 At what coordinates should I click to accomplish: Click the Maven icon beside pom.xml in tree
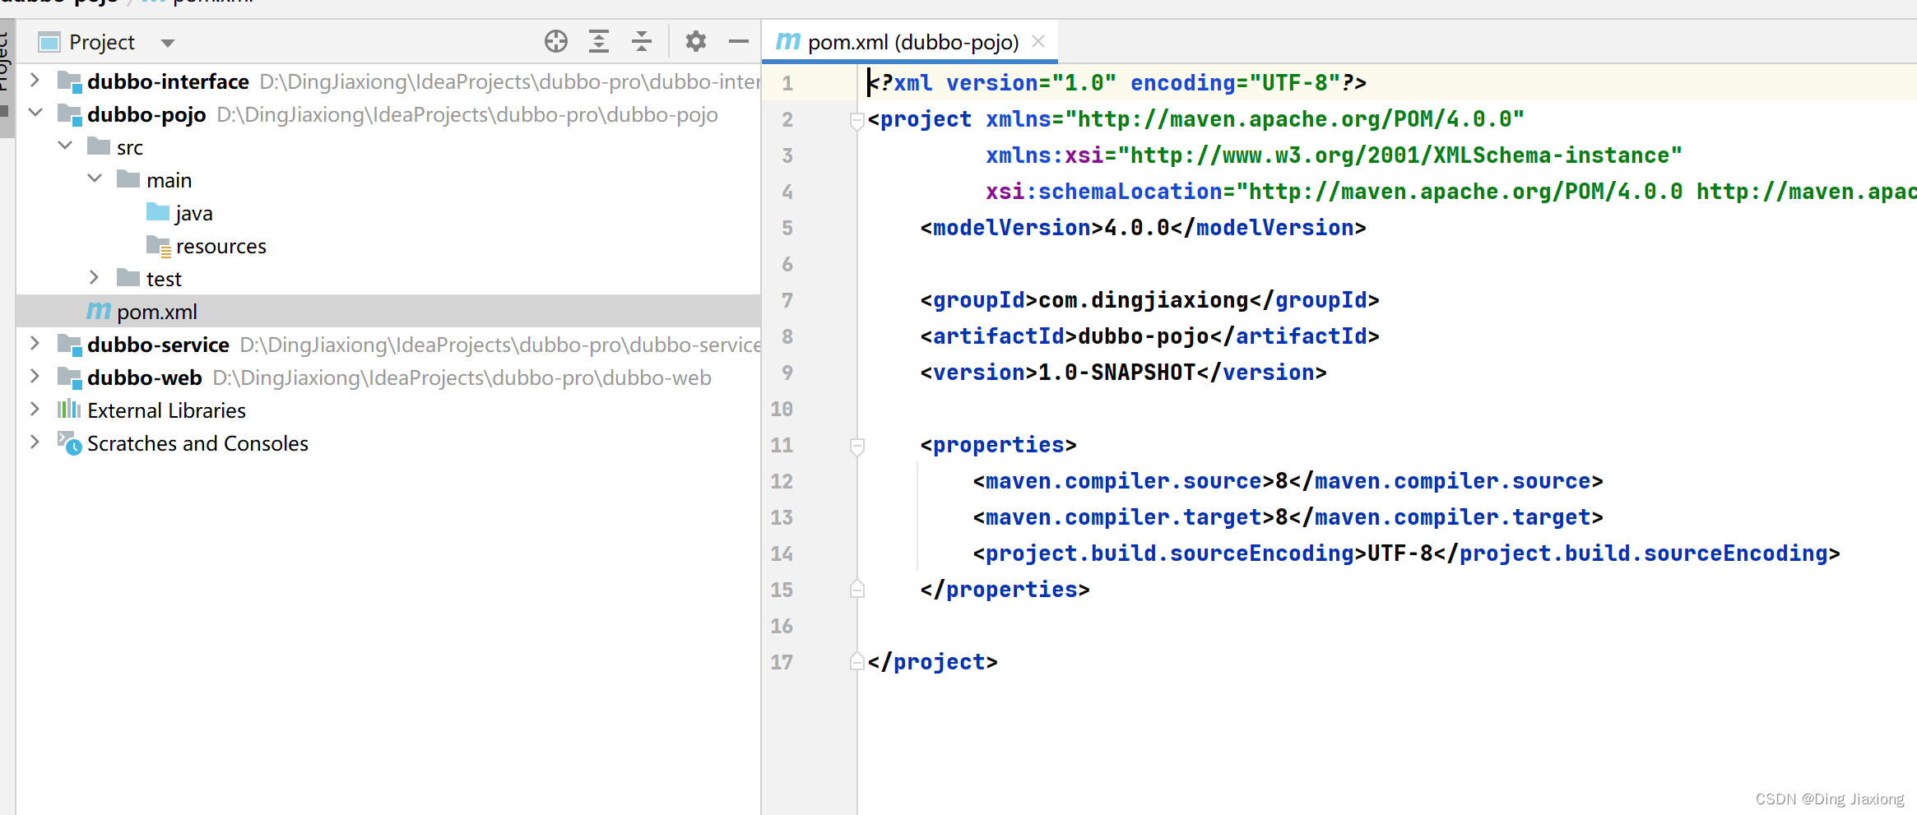[x=99, y=311]
